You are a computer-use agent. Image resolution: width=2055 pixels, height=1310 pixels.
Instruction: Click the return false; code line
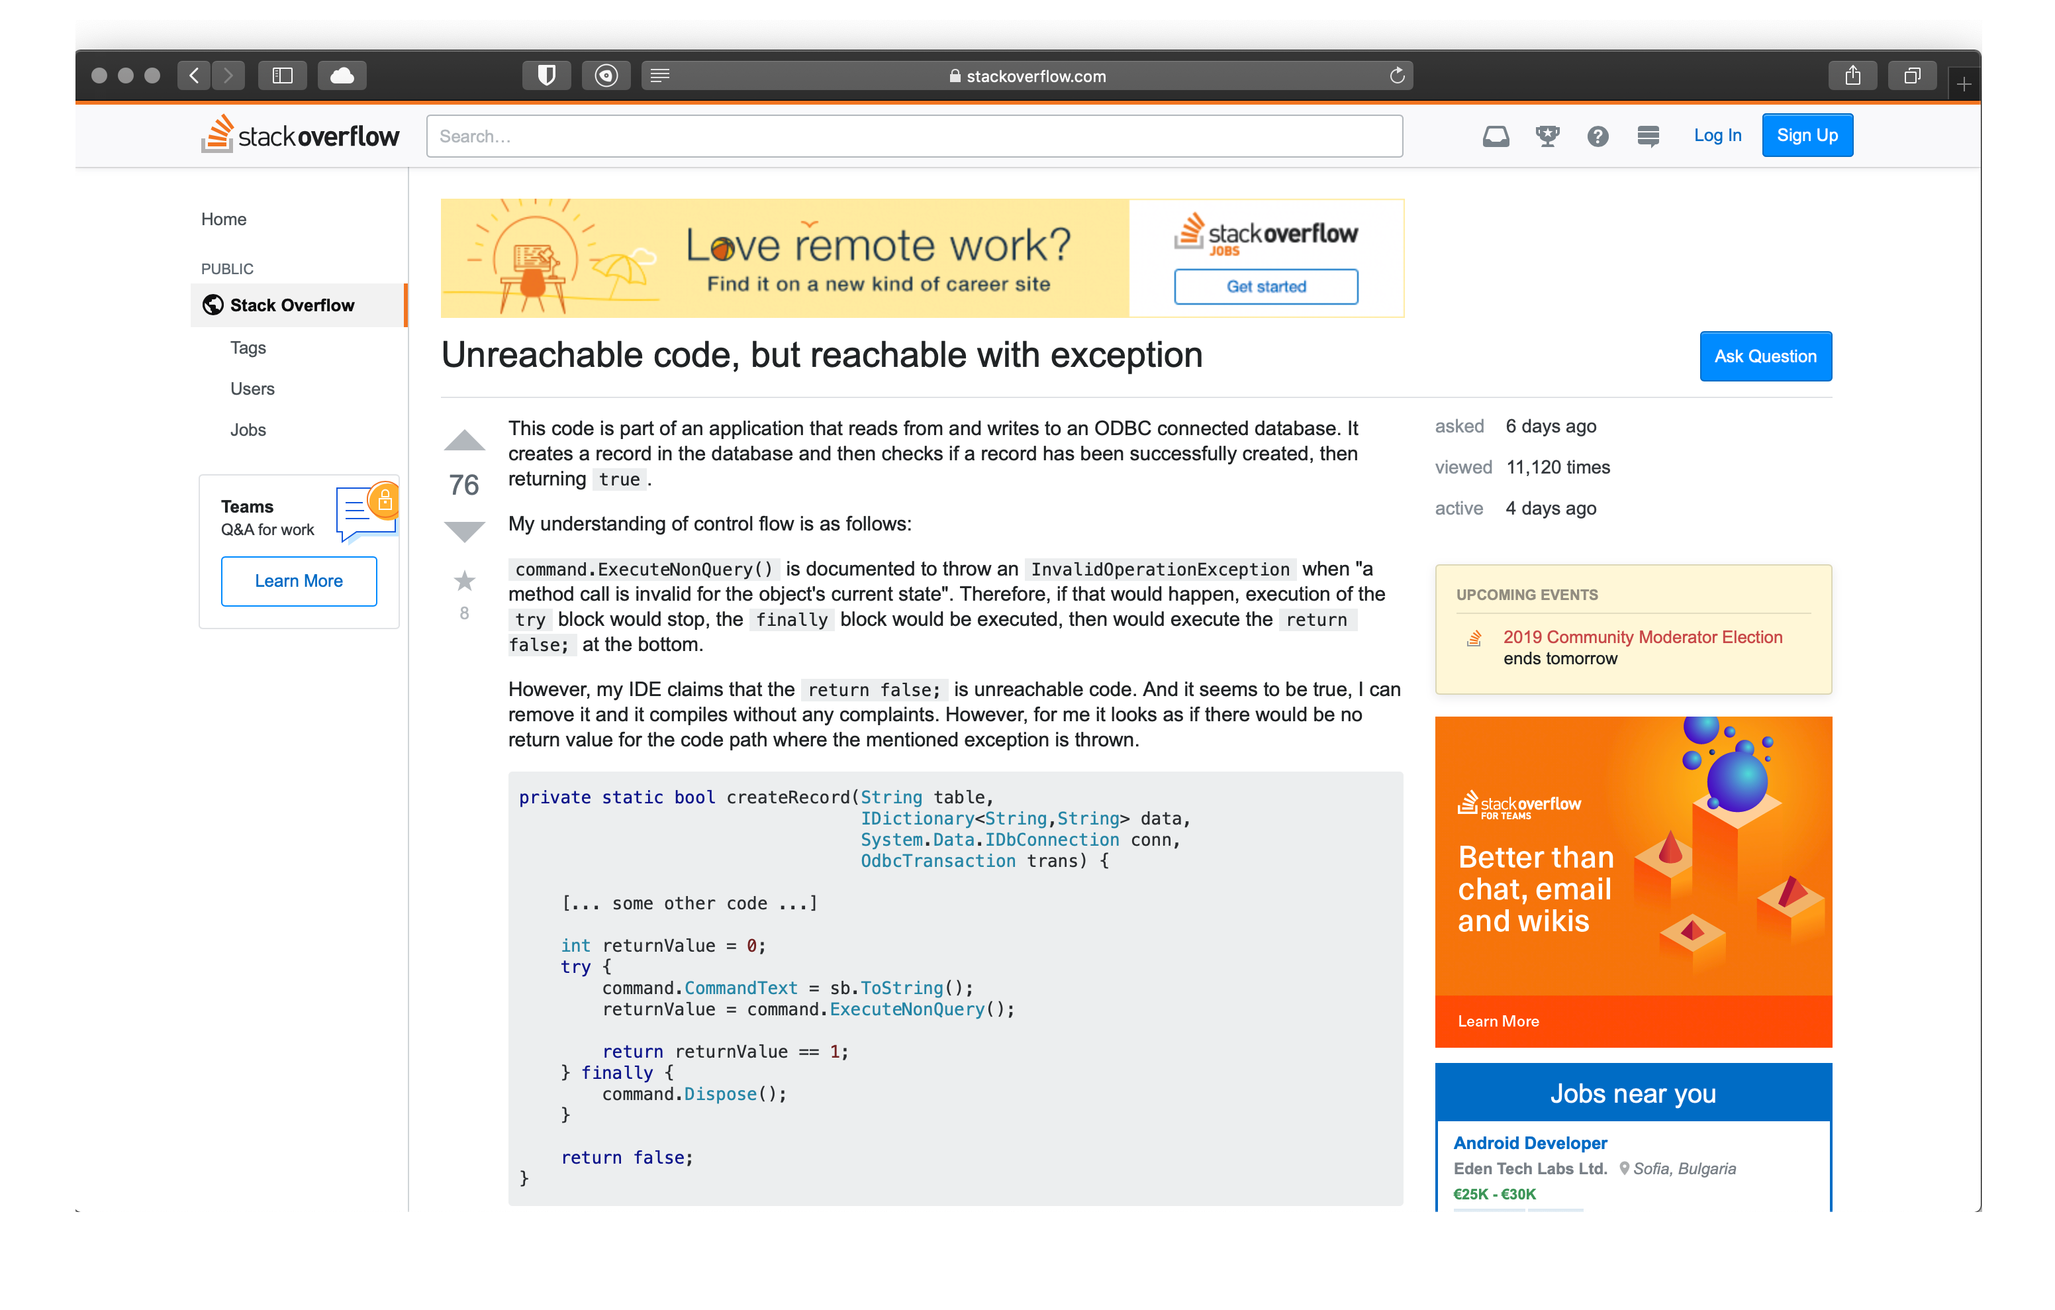pyautogui.click(x=626, y=1158)
